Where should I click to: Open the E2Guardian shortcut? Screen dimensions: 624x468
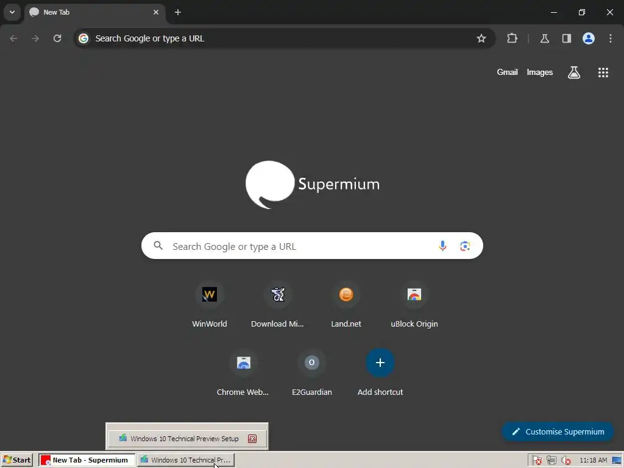(312, 372)
